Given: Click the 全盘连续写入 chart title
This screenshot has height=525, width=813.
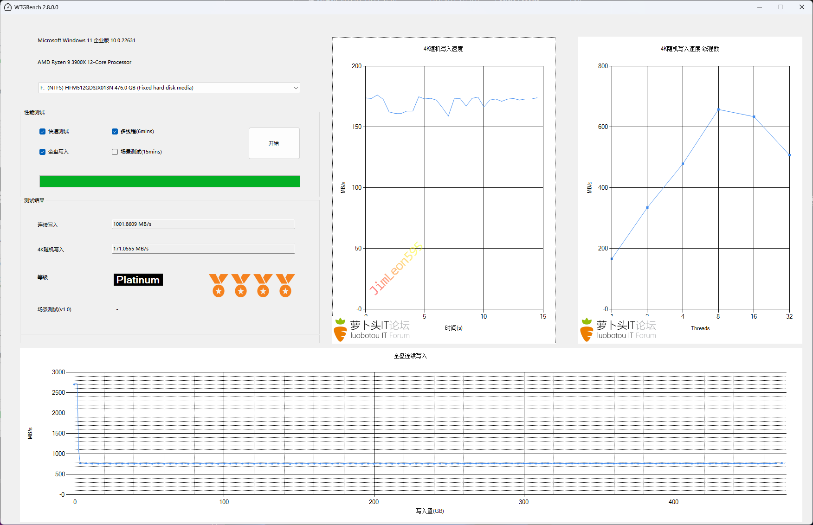Looking at the screenshot, I should tap(410, 356).
